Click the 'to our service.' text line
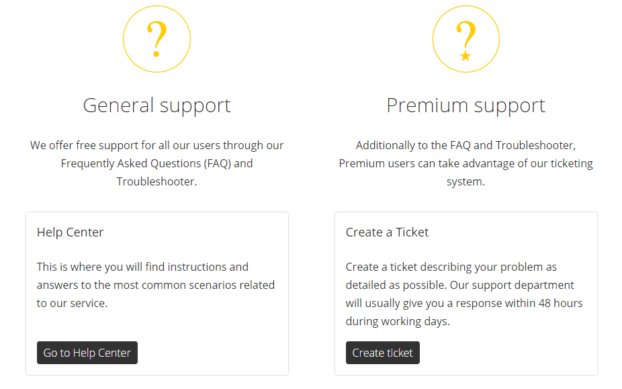622x389 pixels. (72, 303)
